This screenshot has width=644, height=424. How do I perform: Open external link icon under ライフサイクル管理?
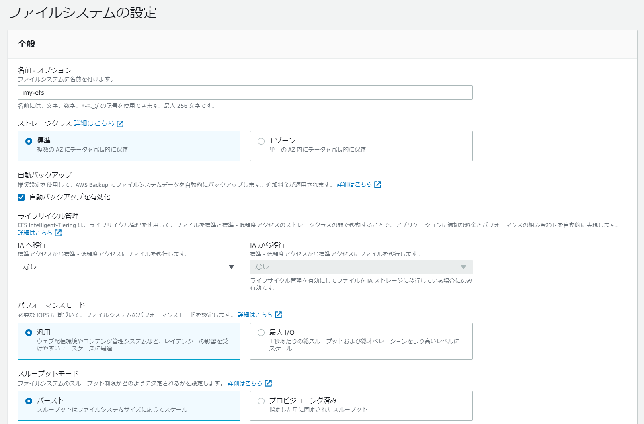(58, 233)
